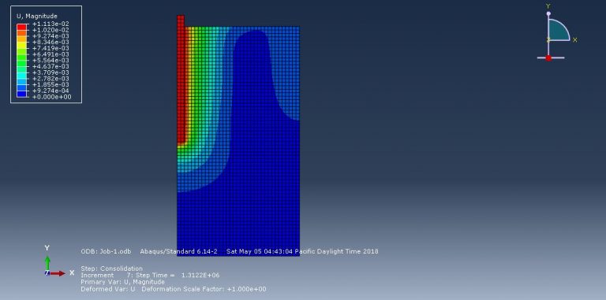Click the 'Deformation Scale Factor' text line
This screenshot has width=606, height=300.
(x=173, y=289)
